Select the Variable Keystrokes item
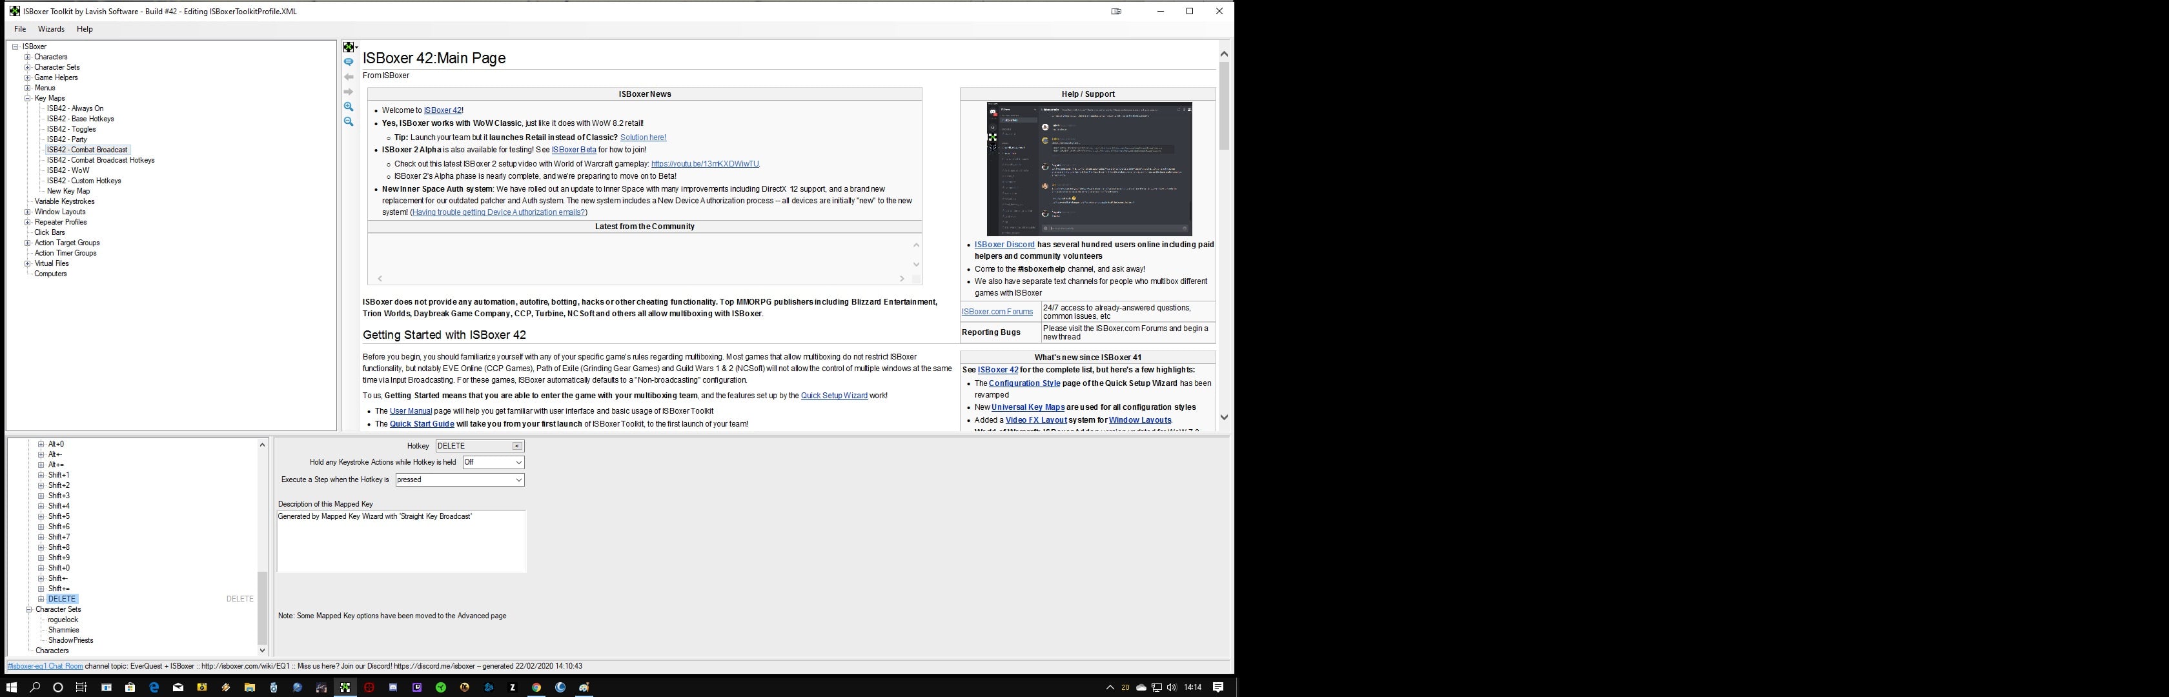 pos(64,202)
